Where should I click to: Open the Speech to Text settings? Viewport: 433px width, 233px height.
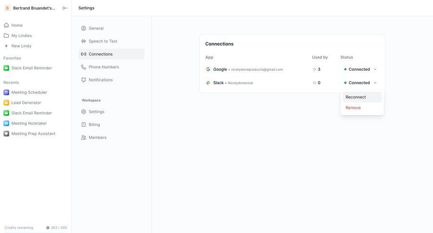(112, 41)
